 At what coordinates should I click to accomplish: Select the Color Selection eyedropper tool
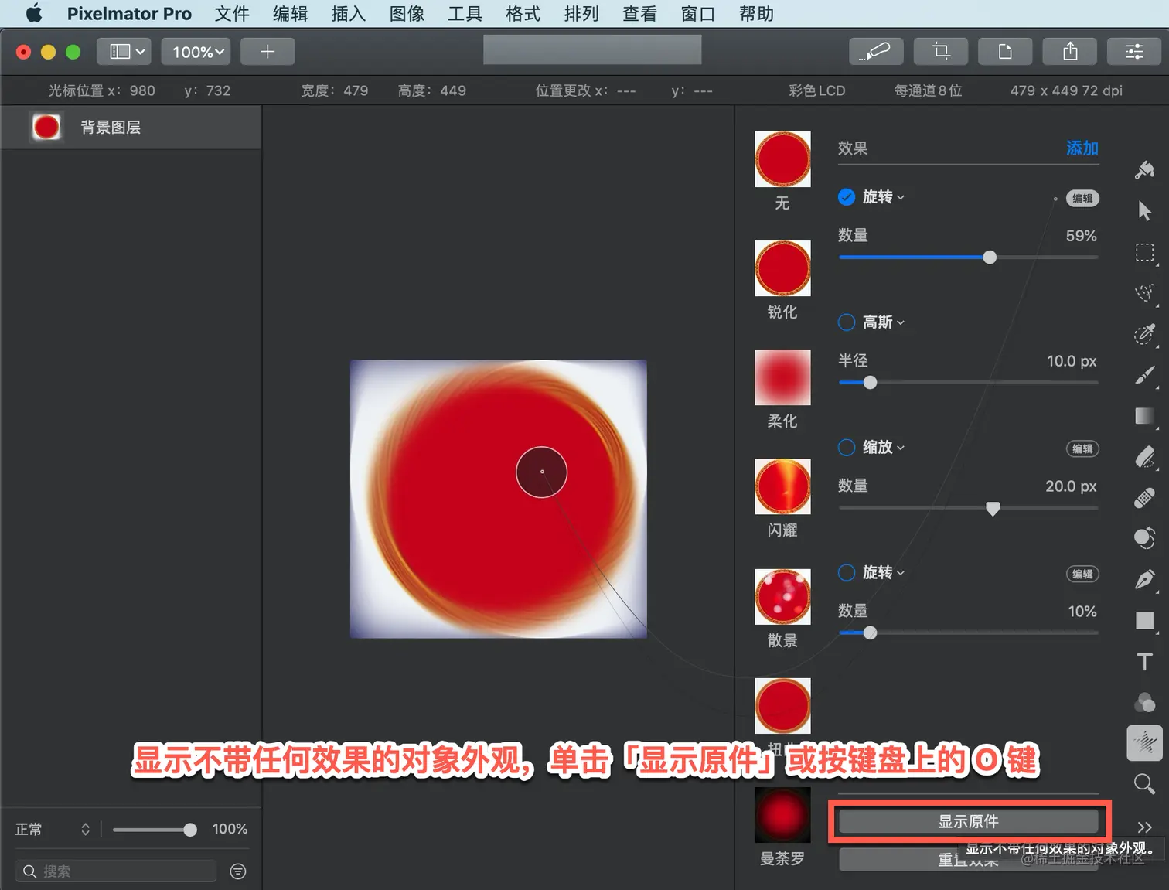(x=1144, y=334)
